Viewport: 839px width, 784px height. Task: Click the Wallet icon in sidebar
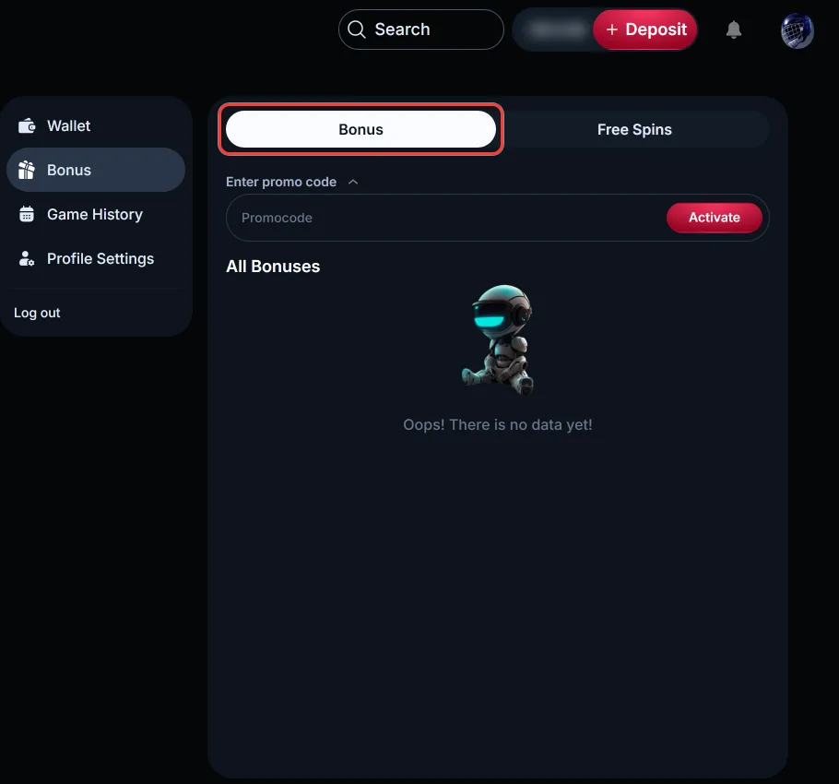[27, 125]
